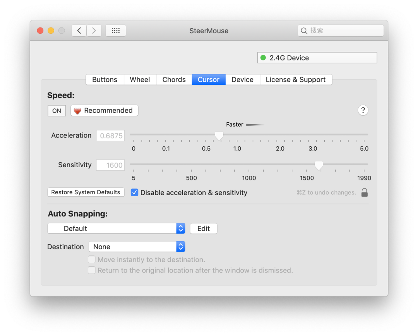The height and width of the screenshot is (336, 418).
Task: Click the Acceleration value field
Action: (111, 136)
